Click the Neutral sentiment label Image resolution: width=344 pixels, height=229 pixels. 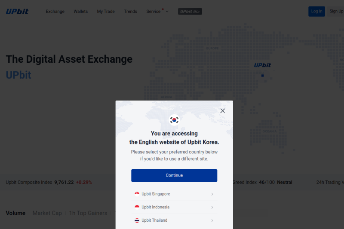pyautogui.click(x=285, y=182)
